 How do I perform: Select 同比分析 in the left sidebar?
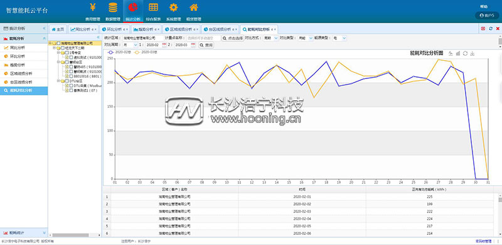(24, 48)
